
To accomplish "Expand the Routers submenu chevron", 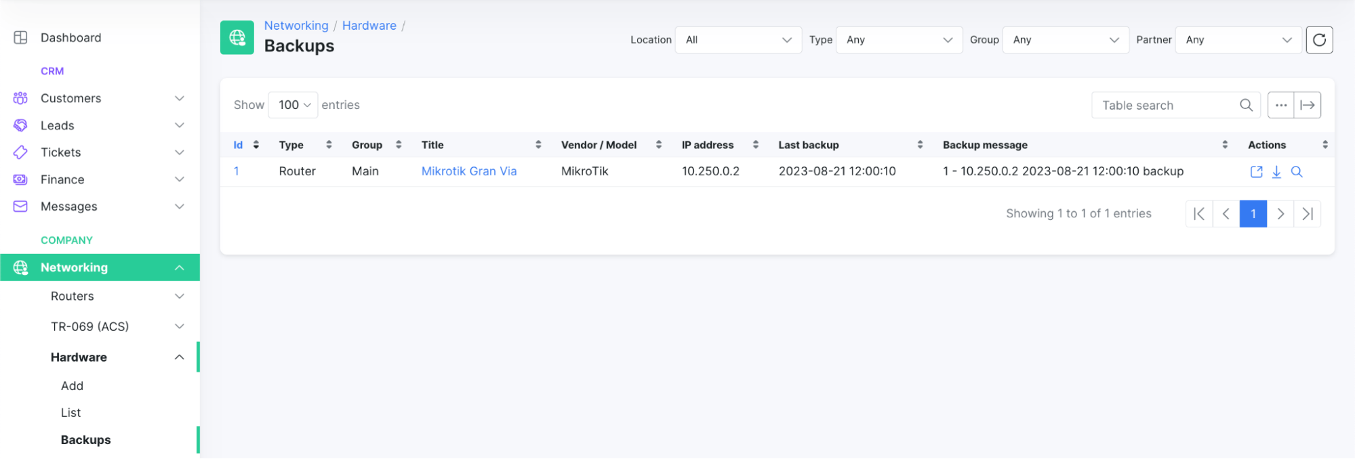I will tap(180, 297).
